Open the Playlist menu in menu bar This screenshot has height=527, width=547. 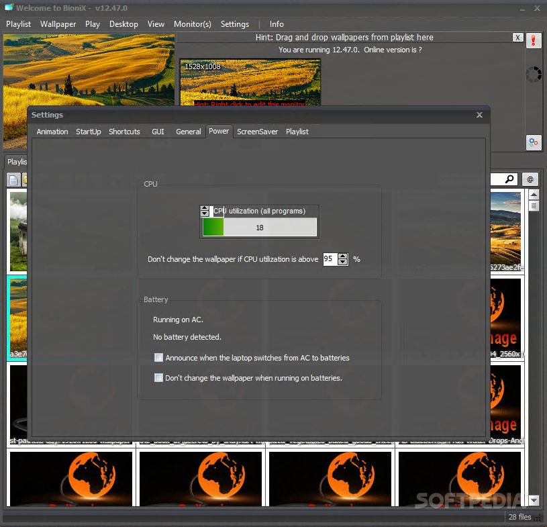19,24
